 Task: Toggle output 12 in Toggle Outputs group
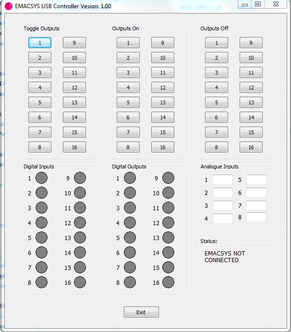(x=74, y=88)
